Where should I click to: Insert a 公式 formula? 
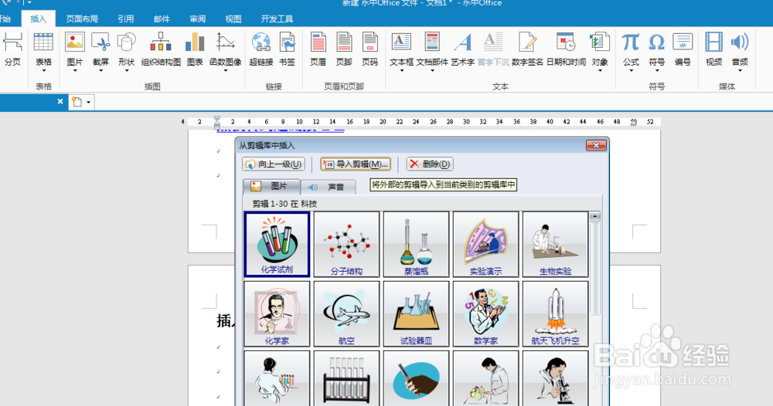tap(631, 49)
